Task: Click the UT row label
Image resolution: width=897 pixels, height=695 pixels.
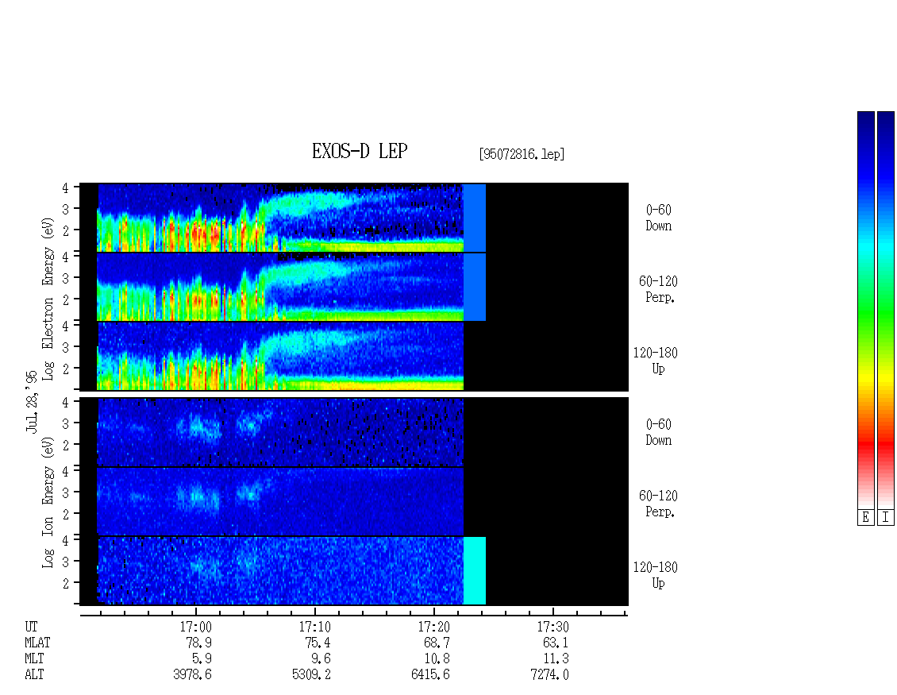Action: pyautogui.click(x=32, y=627)
